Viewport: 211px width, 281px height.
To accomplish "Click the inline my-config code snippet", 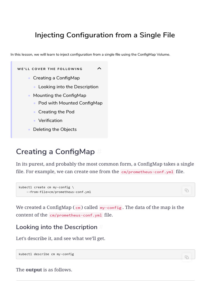I will (x=110, y=208).
